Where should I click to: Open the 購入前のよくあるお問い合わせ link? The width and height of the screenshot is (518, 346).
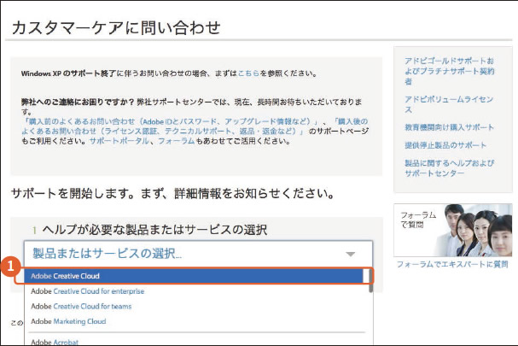point(170,121)
